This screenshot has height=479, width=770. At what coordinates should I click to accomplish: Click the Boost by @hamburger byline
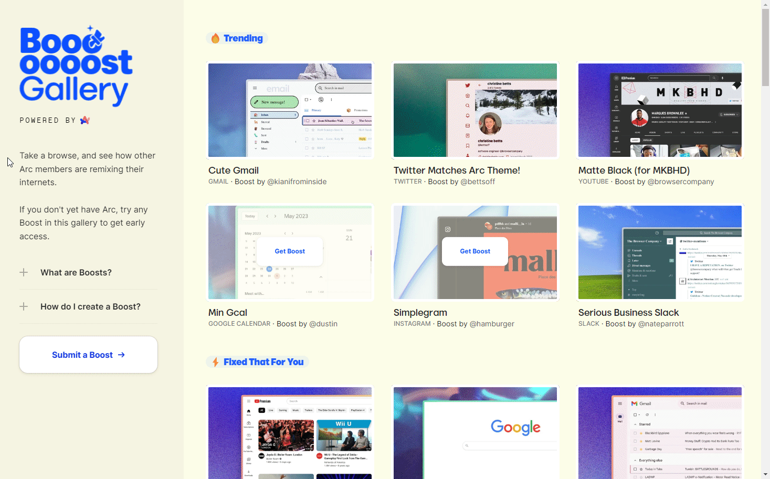(x=476, y=324)
